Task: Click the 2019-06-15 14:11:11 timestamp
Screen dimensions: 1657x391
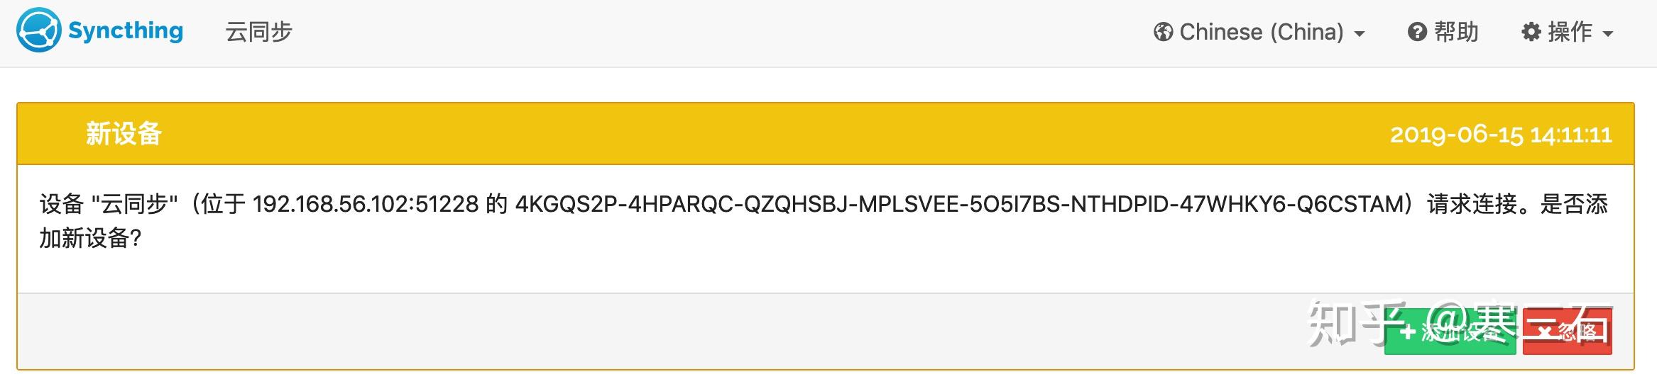Action: click(x=1500, y=135)
